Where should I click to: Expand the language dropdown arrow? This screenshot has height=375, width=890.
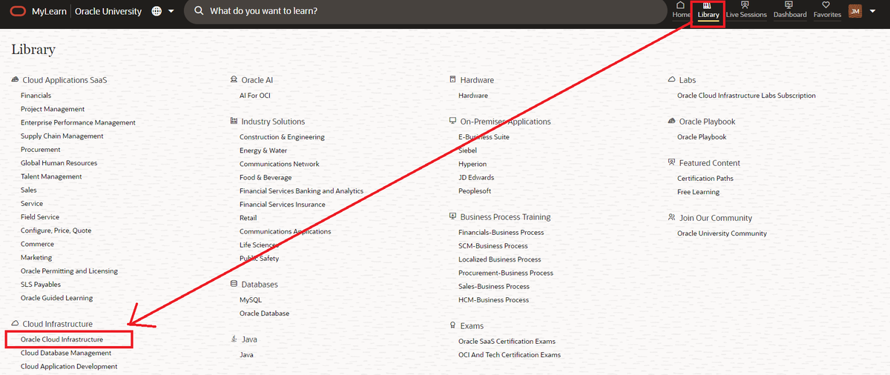[x=171, y=12]
